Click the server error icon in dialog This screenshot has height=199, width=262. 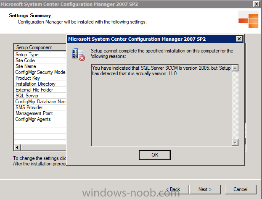pos(79,55)
